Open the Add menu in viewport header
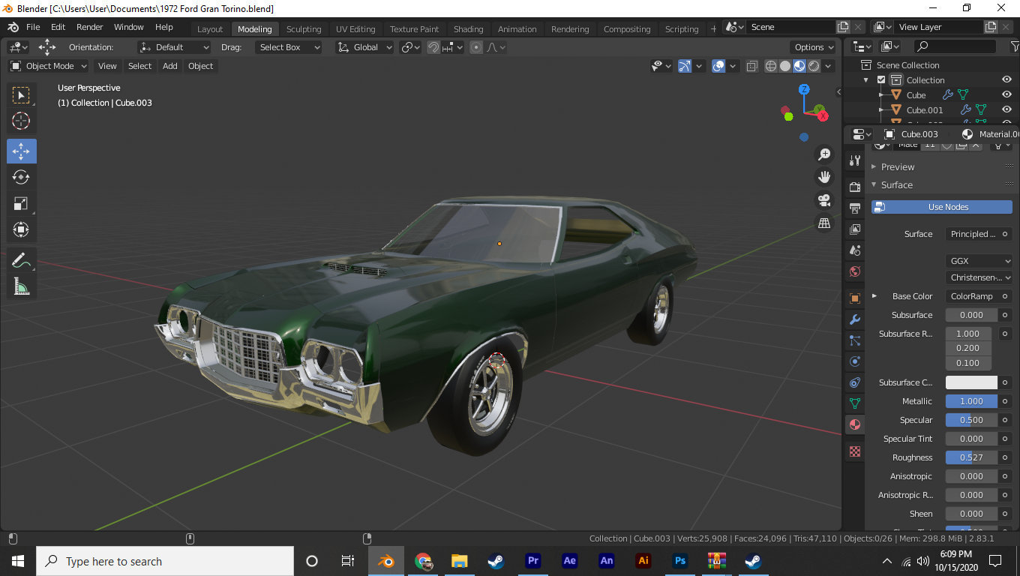1020x576 pixels. coord(170,66)
